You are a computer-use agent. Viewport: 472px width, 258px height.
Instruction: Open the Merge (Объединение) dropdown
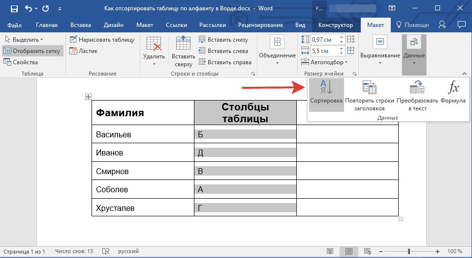277,52
